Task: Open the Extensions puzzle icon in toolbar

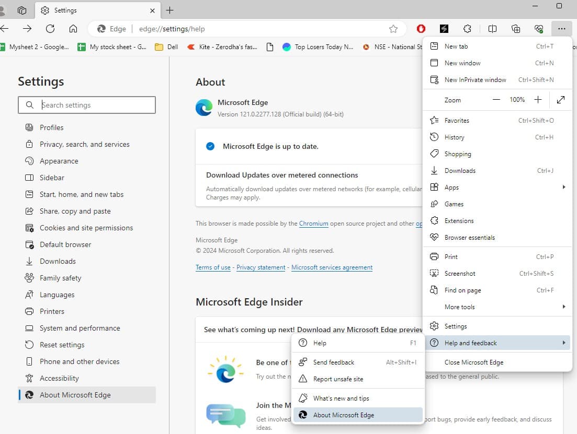Action: [467, 29]
